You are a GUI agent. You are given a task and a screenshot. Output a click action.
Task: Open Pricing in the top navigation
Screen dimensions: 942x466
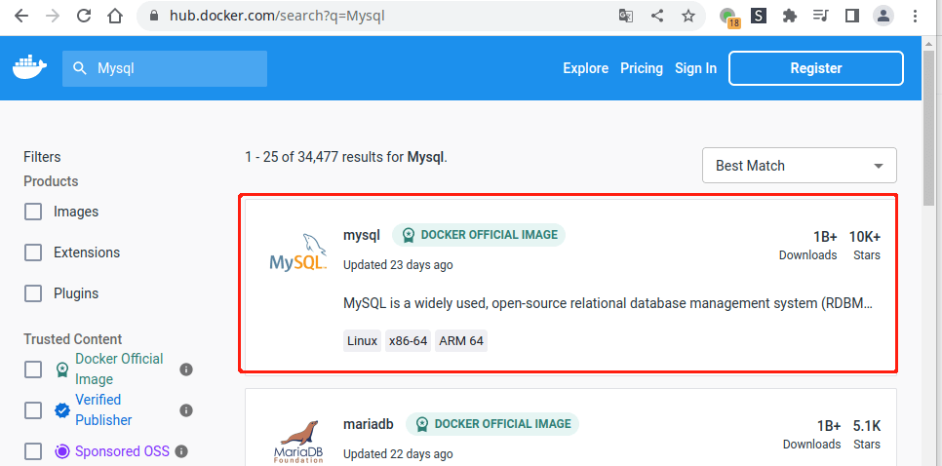click(642, 68)
